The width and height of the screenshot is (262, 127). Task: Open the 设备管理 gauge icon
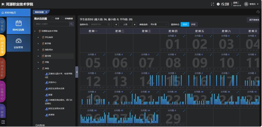18,41
